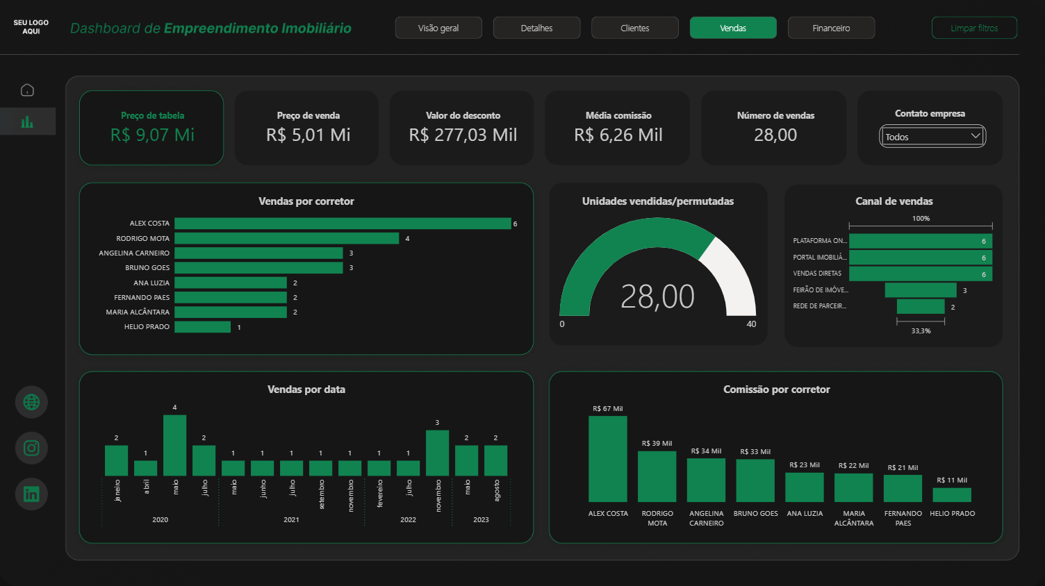Select the bar chart dashboard sidebar icon
Viewport: 1045px width, 586px height.
[27, 121]
